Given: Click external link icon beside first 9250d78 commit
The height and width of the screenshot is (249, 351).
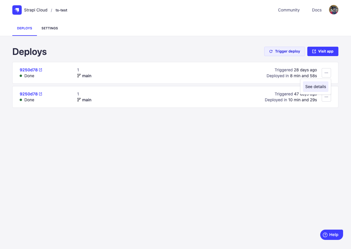Looking at the screenshot, I should (40, 70).
